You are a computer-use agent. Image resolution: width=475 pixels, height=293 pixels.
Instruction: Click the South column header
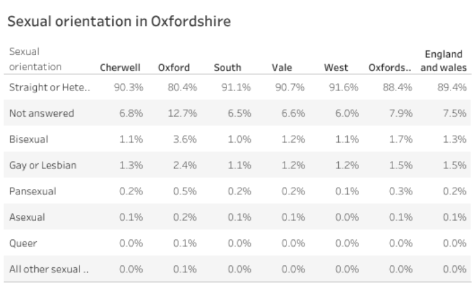point(228,66)
